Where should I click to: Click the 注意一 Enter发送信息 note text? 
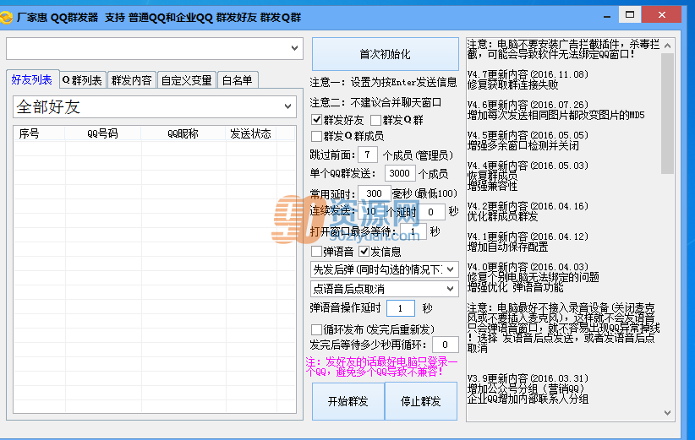[383, 82]
